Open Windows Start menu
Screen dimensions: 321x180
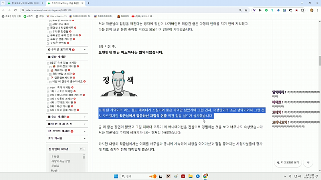coord(116,176)
